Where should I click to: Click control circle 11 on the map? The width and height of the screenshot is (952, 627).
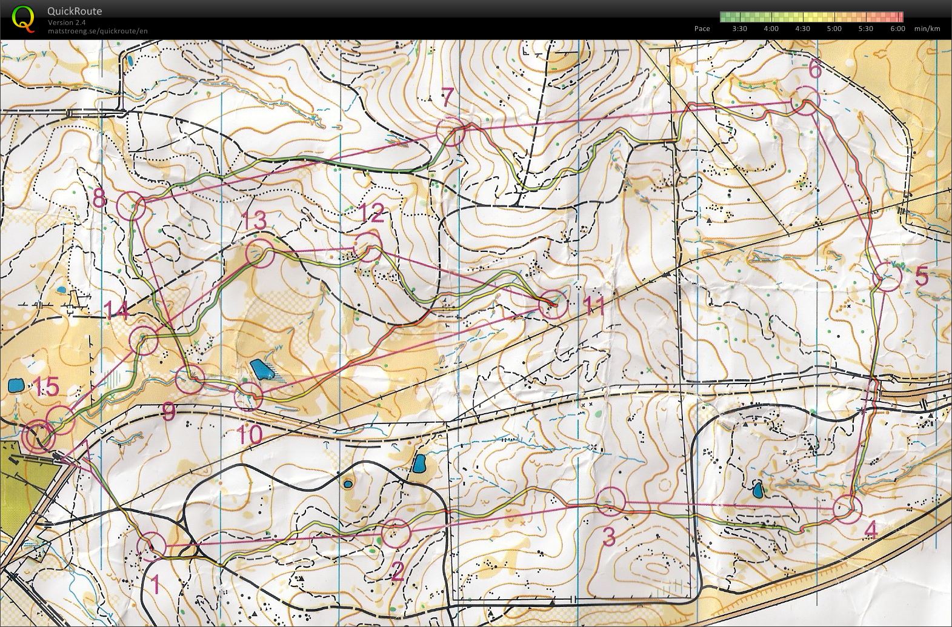coord(554,304)
